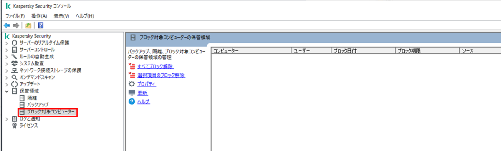Click the 隔離 item icon
The height and width of the screenshot is (151, 501).
pyautogui.click(x=22, y=98)
